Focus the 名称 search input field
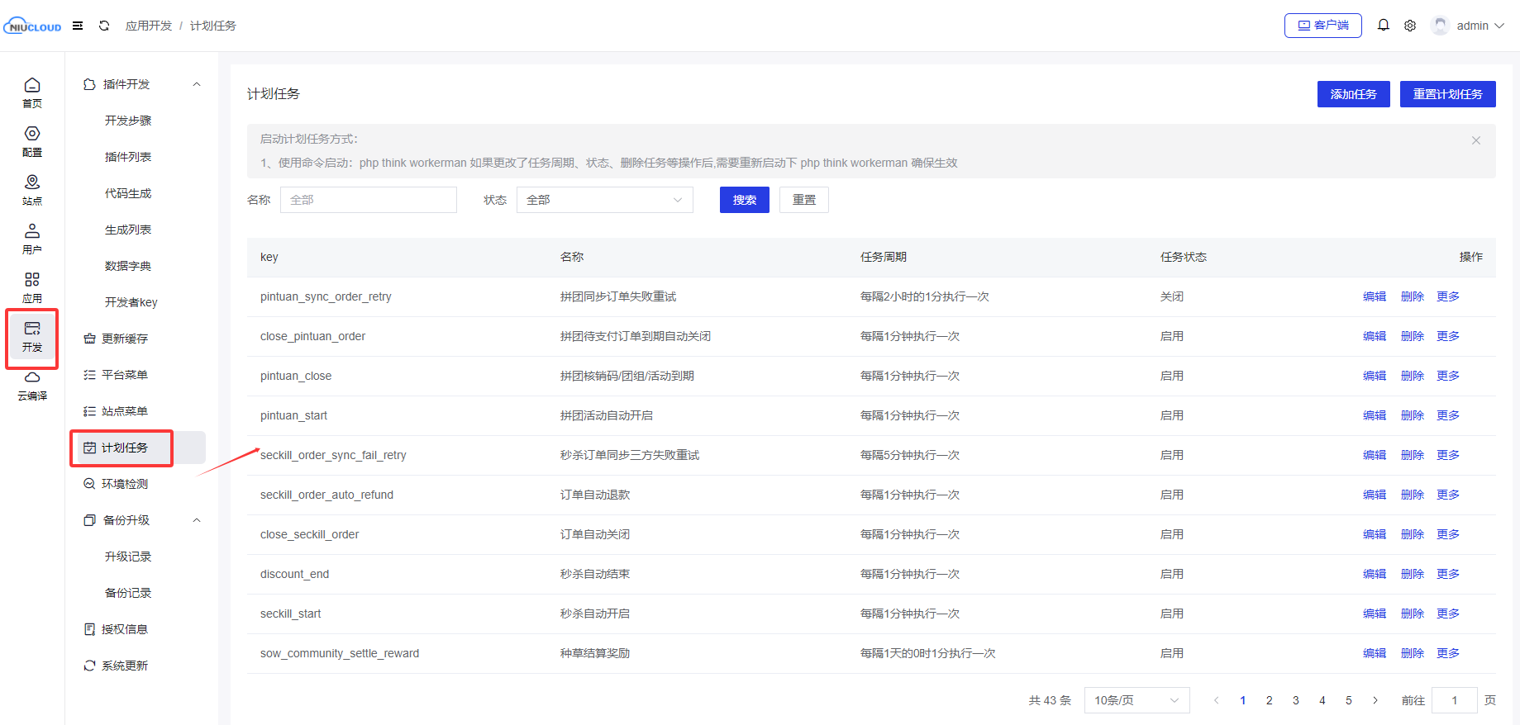Viewport: 1520px width, 725px height. 368,200
